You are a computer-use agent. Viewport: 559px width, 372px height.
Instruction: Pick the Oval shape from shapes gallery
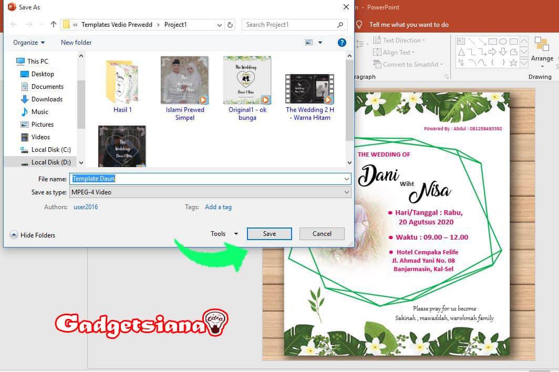(503, 42)
